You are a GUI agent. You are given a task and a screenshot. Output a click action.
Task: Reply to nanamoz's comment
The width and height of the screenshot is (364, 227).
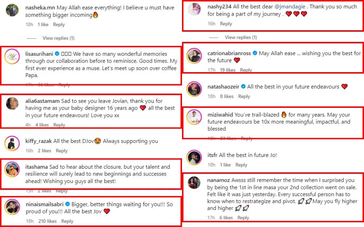[243, 218]
